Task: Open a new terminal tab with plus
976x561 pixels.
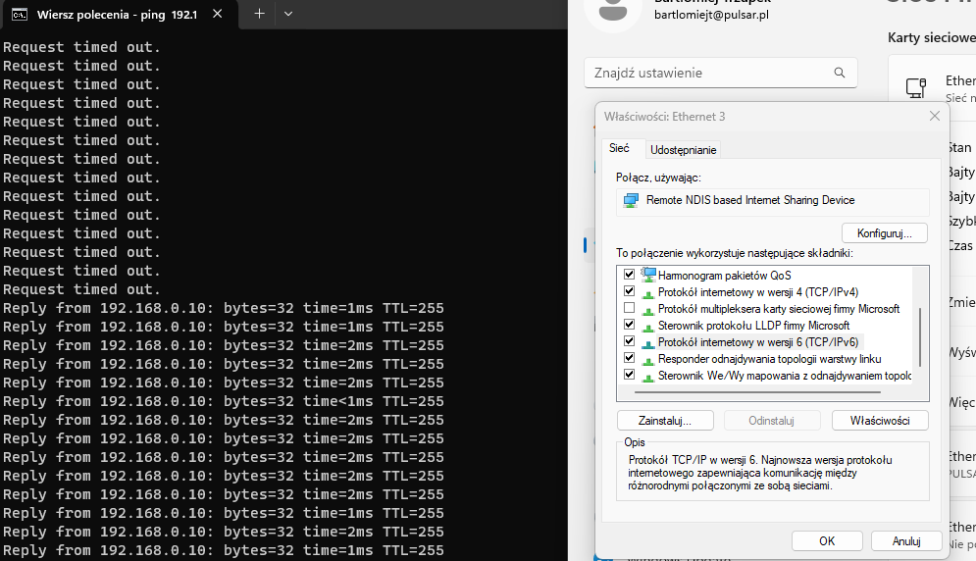Action: pyautogui.click(x=260, y=14)
